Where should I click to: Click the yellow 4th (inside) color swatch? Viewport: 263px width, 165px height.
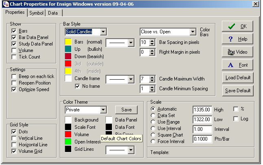(68, 71)
